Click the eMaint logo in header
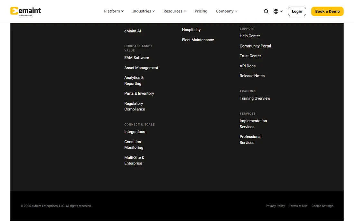354x221 pixels. 25,11
